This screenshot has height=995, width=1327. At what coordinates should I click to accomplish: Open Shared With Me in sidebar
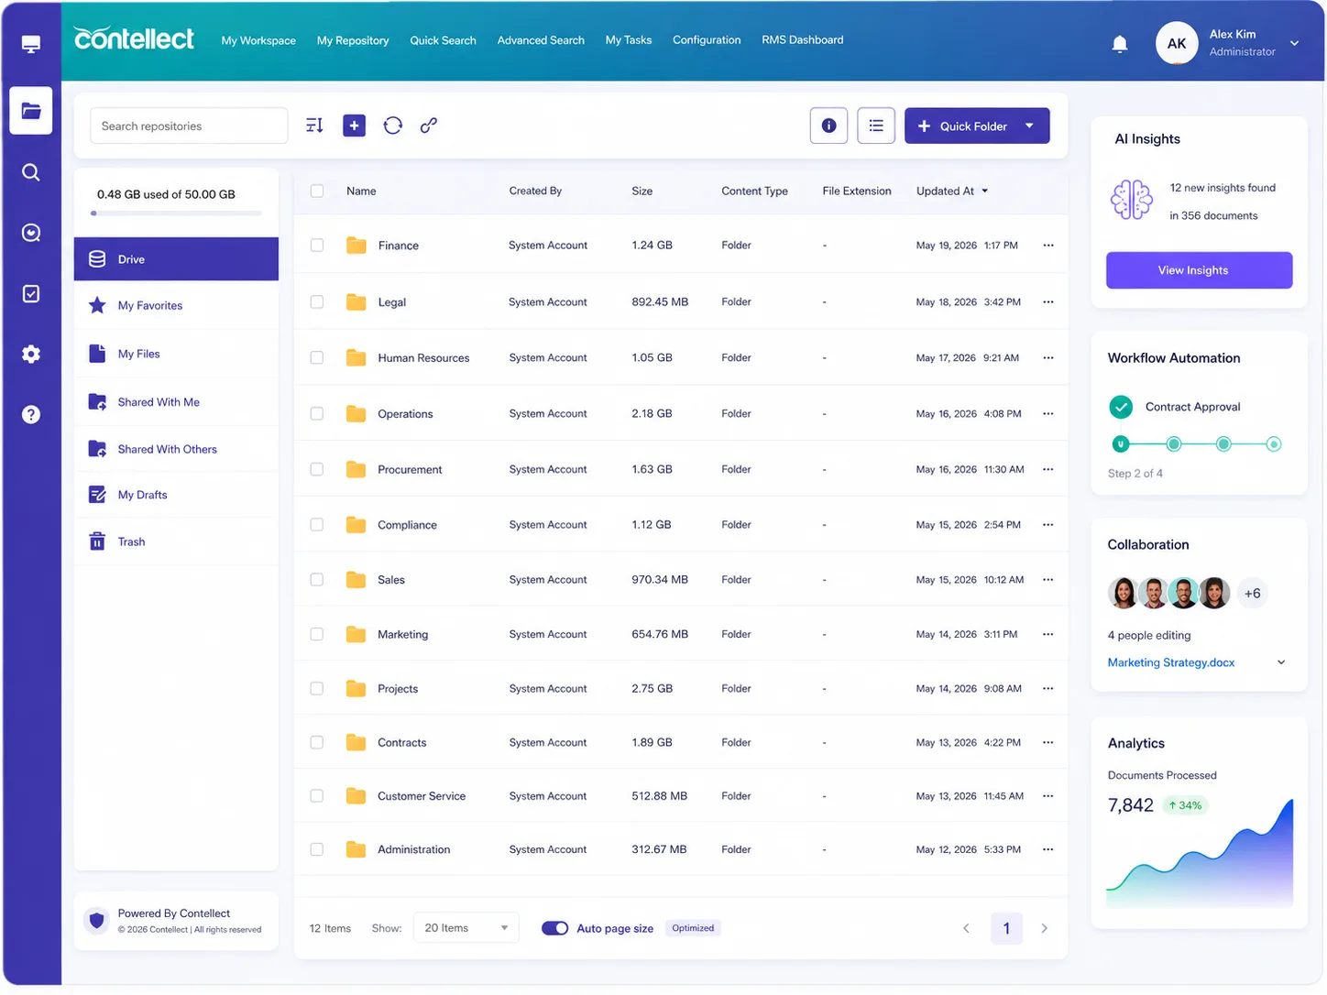point(176,401)
